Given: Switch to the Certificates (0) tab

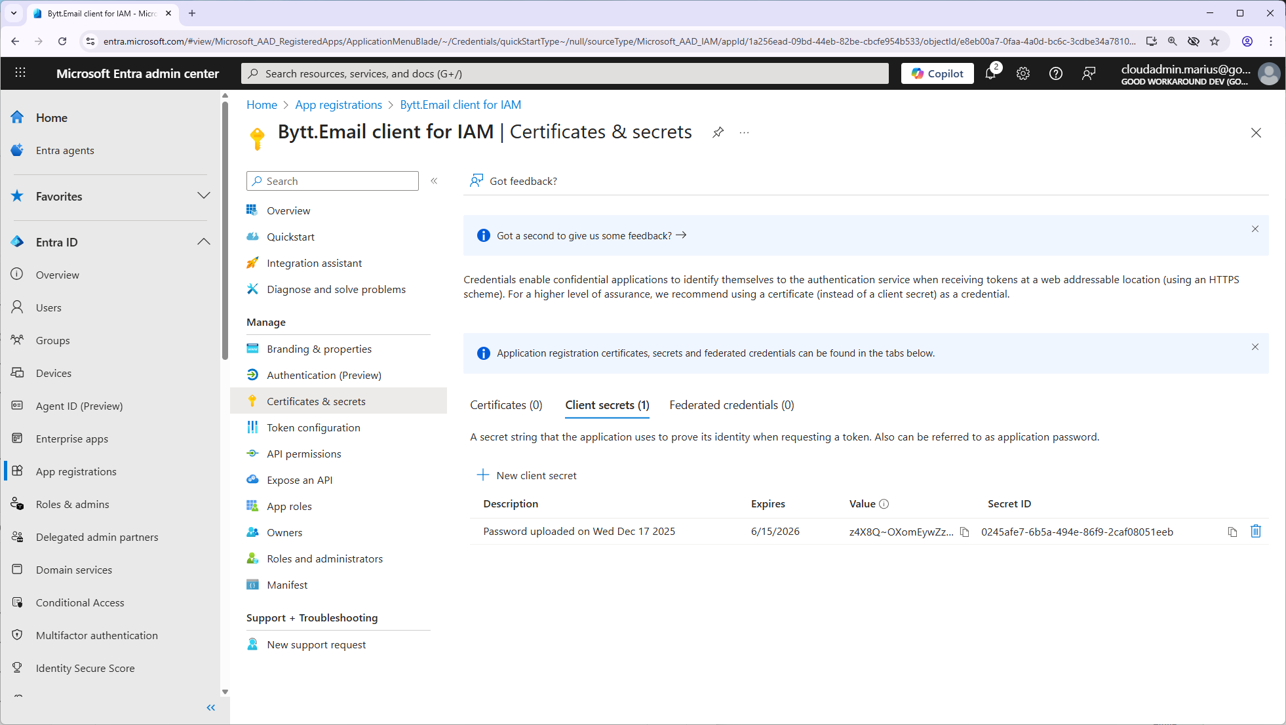Looking at the screenshot, I should (506, 405).
